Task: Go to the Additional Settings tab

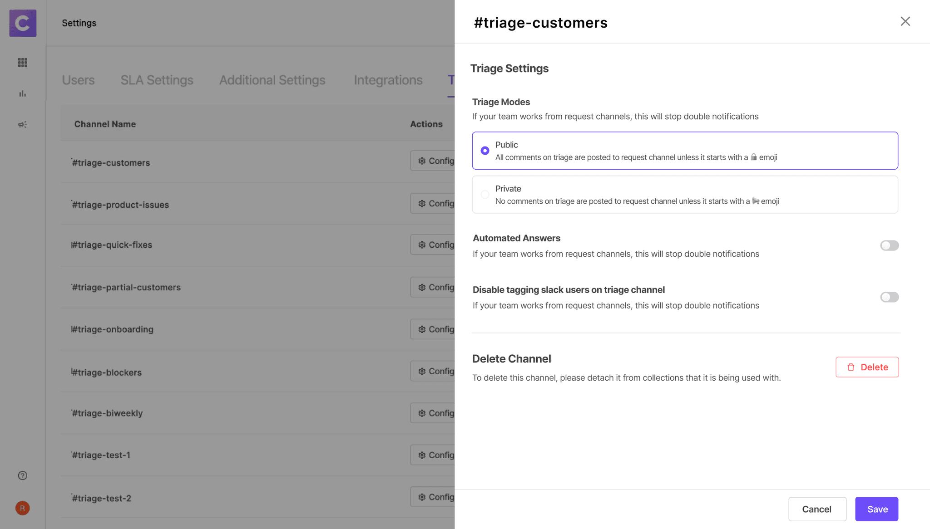Action: coord(272,80)
